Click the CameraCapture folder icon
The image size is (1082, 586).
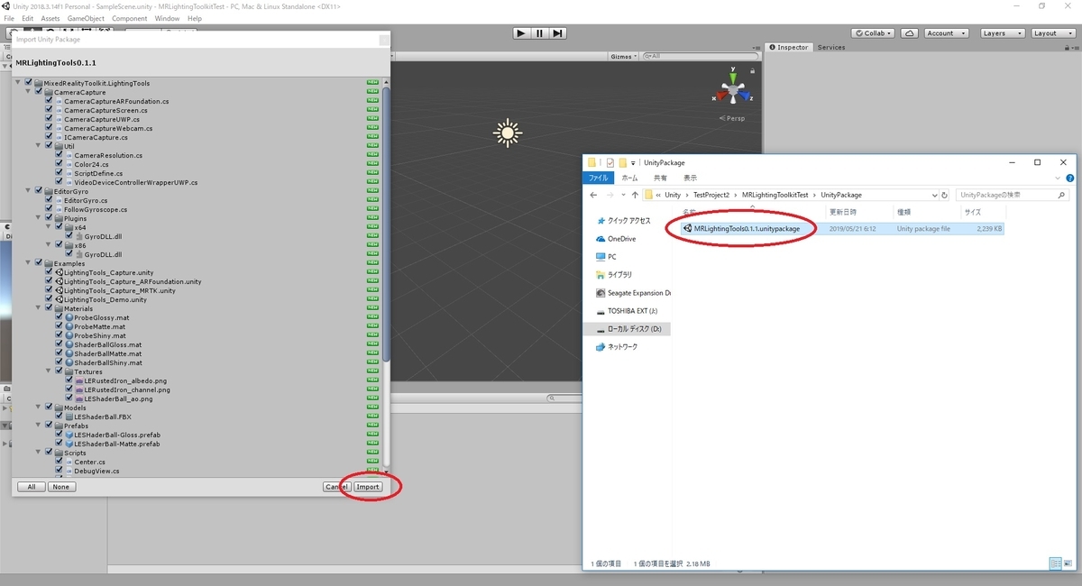click(x=49, y=92)
